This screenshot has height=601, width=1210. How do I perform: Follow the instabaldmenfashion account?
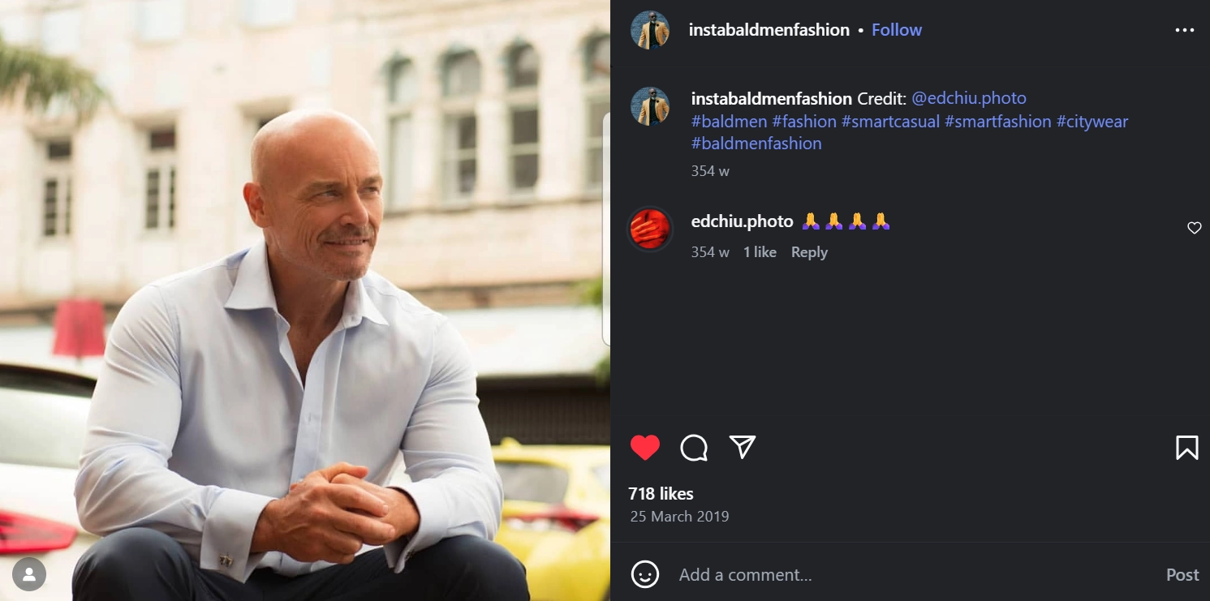pos(896,30)
